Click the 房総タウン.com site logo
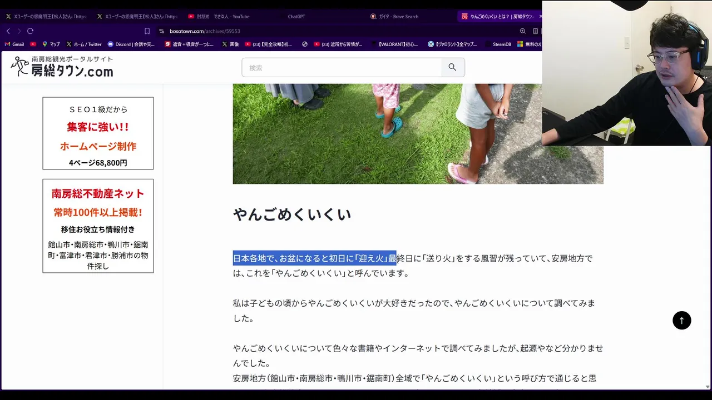712x400 pixels. 62,67
